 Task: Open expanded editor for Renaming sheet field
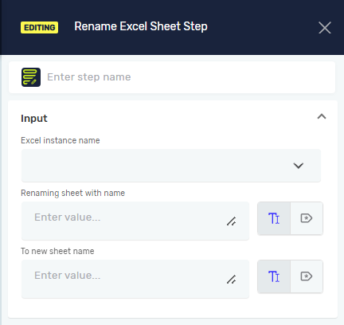[232, 221]
